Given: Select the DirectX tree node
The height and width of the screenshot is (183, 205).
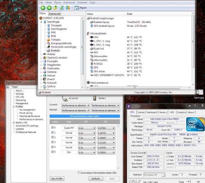Looking at the screenshot, I should pyautogui.click(x=51, y=79).
